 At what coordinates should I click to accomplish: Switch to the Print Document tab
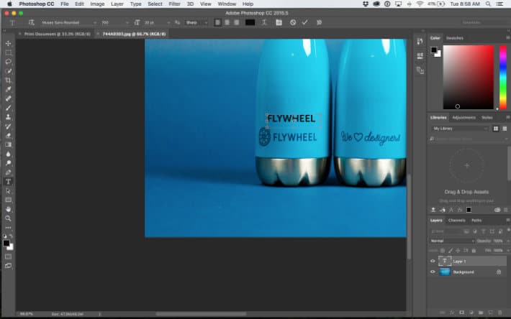coord(57,34)
